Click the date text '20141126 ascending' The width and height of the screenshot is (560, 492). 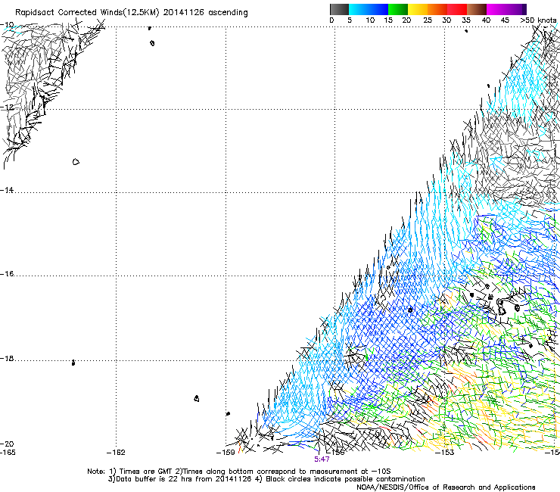pos(205,13)
